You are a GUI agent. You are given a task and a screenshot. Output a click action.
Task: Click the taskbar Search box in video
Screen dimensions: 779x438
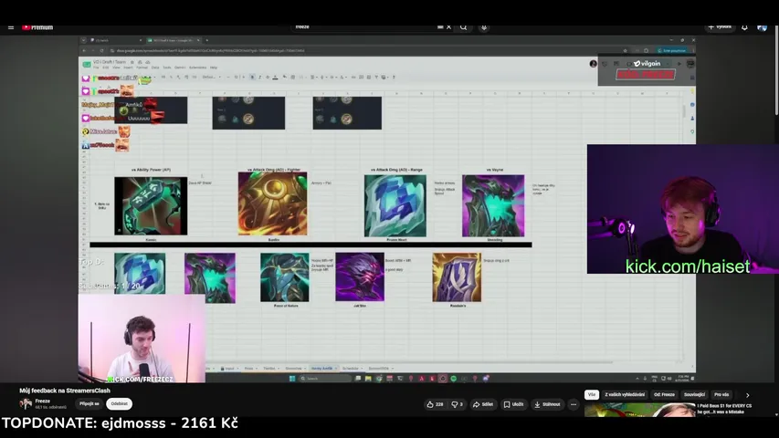coord(325,379)
